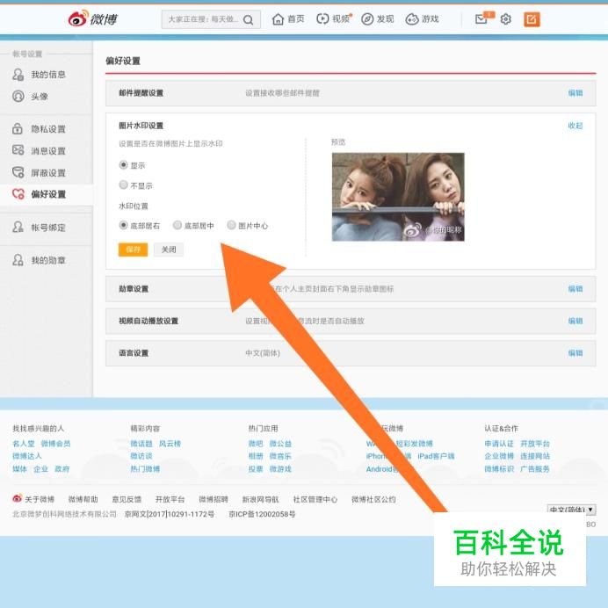608x608 pixels.
Task: Open the 连接网站 footer link
Action: 535,456
